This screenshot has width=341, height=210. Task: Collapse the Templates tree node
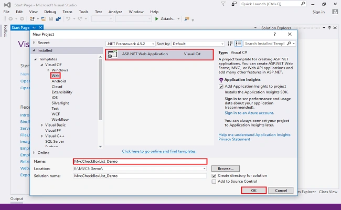pyautogui.click(x=36, y=59)
